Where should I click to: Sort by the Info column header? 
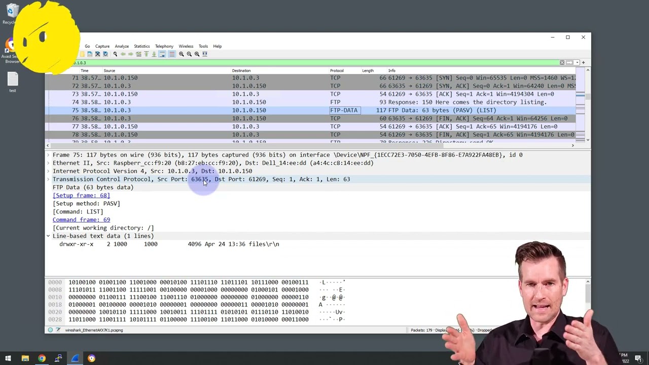click(x=392, y=71)
